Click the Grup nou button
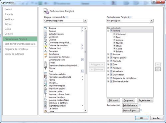Image resolution: width=166 pixels, height=123 pixels. 128,100
